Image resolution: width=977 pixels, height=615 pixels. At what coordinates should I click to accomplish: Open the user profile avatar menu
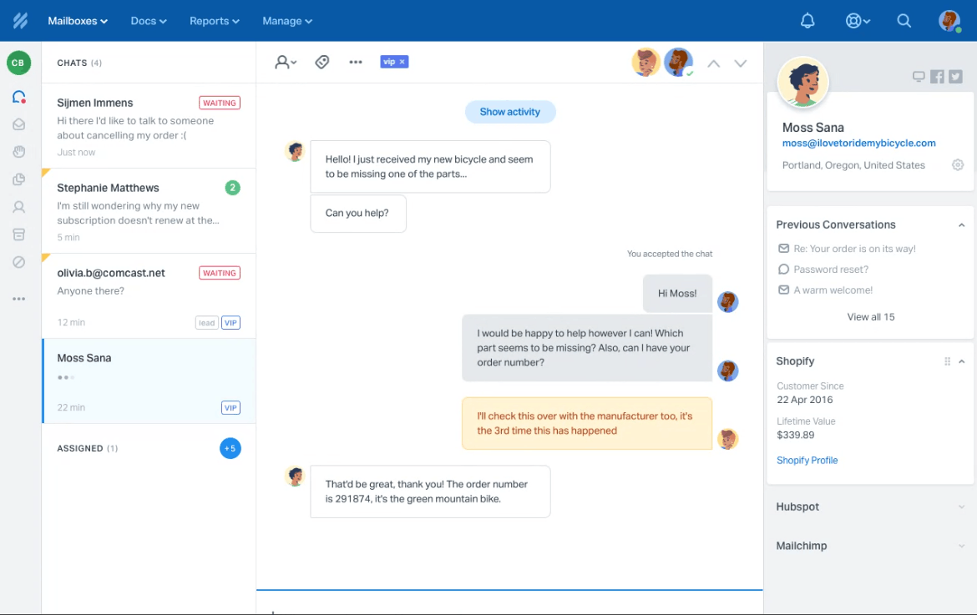(x=949, y=21)
